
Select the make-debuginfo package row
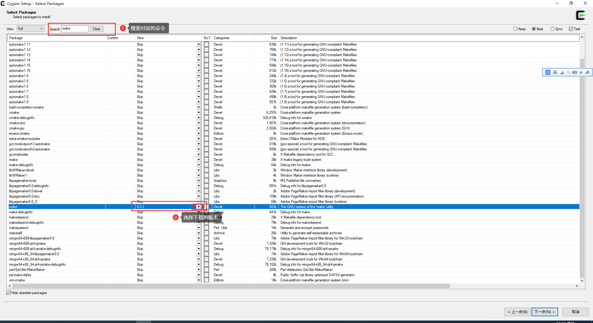293,212
